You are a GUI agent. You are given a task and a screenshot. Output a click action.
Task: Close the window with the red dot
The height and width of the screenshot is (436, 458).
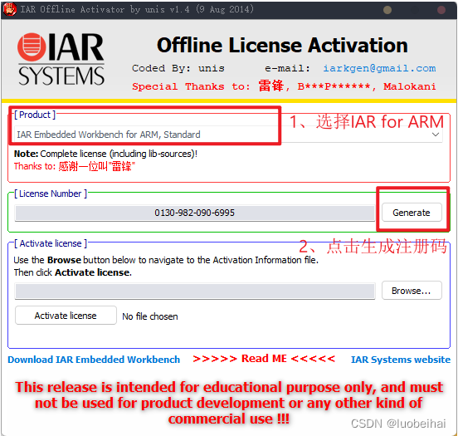coord(441,10)
